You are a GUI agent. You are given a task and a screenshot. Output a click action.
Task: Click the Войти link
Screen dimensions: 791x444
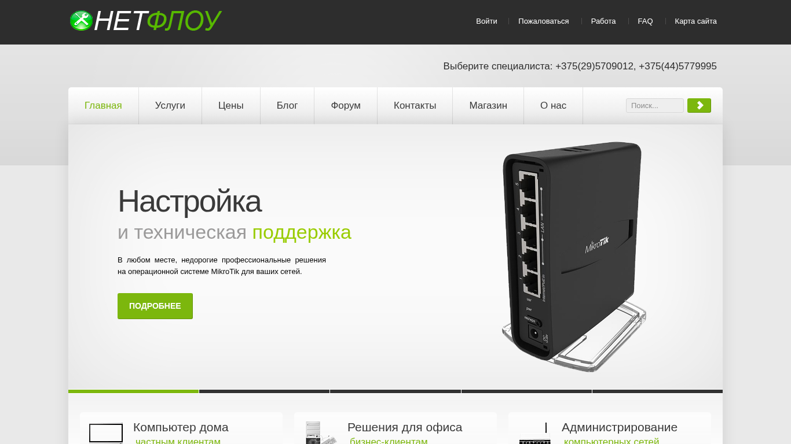(486, 21)
